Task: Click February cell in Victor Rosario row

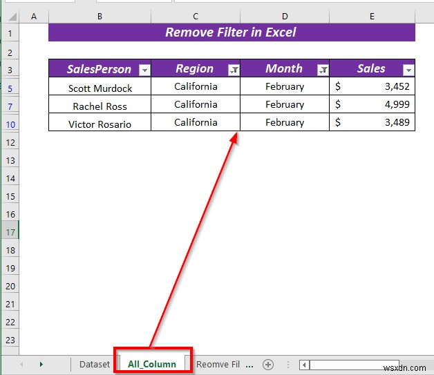Action: [285, 122]
